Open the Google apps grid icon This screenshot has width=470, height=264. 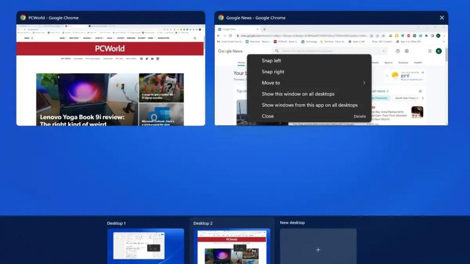click(430, 51)
